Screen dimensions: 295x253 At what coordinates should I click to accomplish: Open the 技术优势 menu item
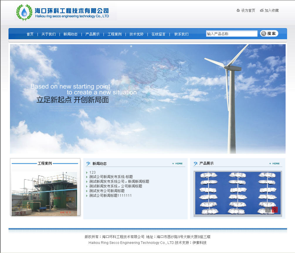click(x=136, y=34)
